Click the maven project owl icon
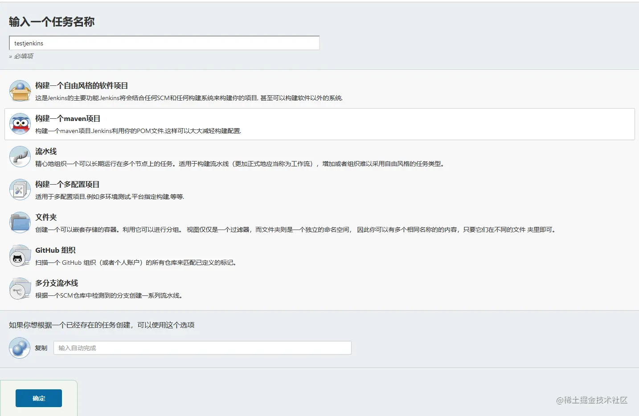 [x=20, y=124]
